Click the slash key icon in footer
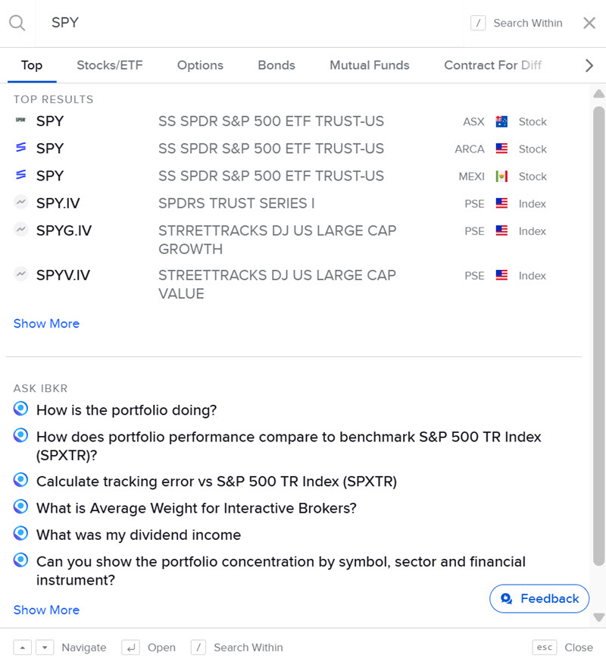This screenshot has width=606, height=662. point(198,648)
